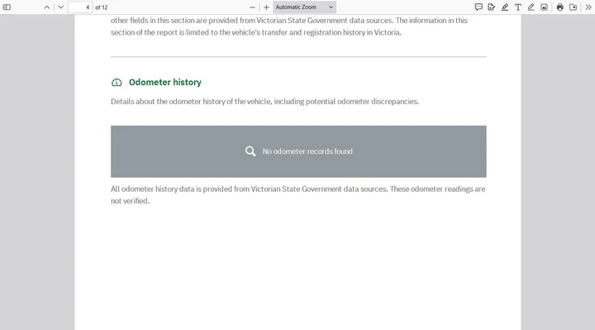
Task: Click 'Details about the odometer history' sentence
Action: pyautogui.click(x=265, y=102)
